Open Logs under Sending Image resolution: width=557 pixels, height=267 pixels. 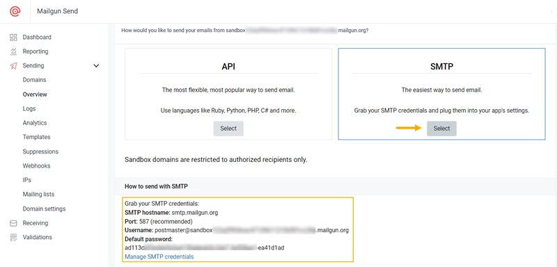tap(29, 108)
